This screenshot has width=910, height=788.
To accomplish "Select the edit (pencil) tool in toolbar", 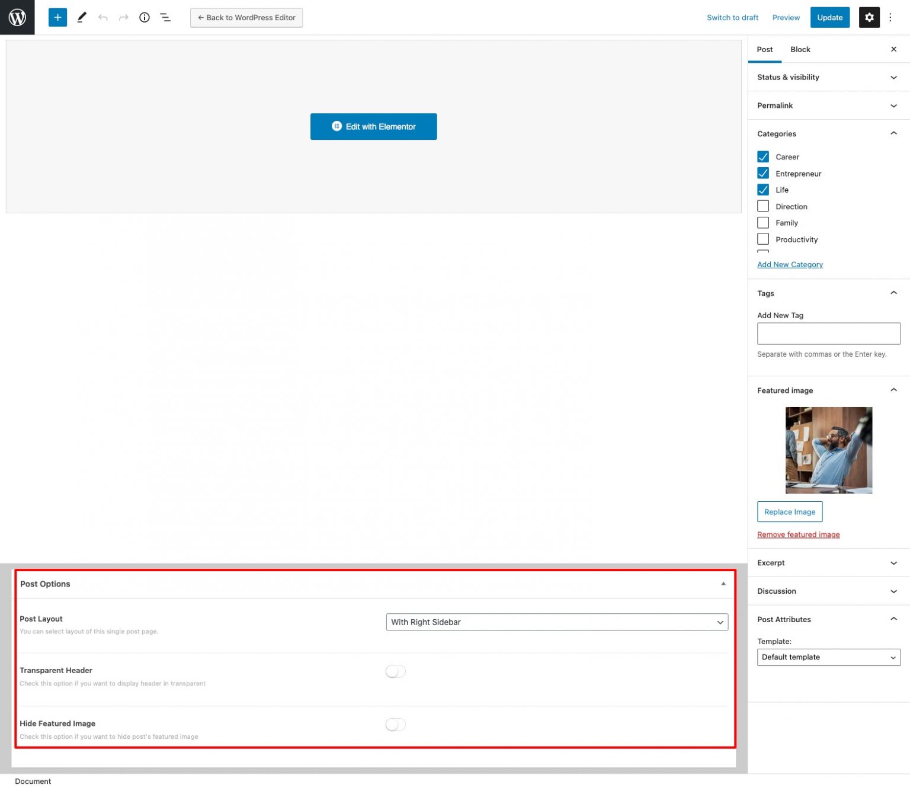I will tap(82, 17).
